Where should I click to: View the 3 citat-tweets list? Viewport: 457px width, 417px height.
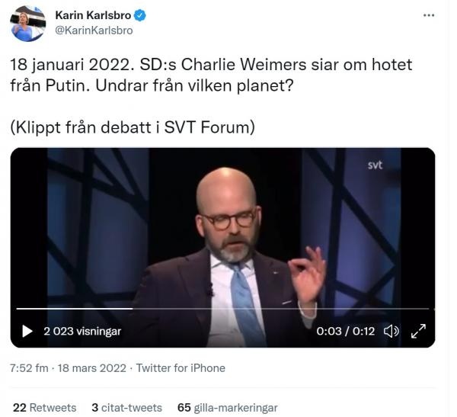click(126, 407)
